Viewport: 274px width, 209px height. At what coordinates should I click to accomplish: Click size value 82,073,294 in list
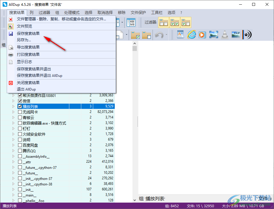pyautogui.click(x=105, y=112)
